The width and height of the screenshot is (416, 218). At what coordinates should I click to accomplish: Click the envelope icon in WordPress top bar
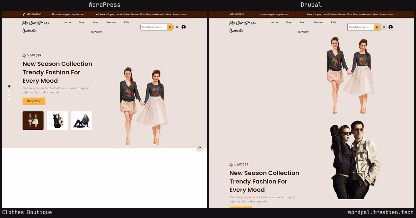point(53,15)
